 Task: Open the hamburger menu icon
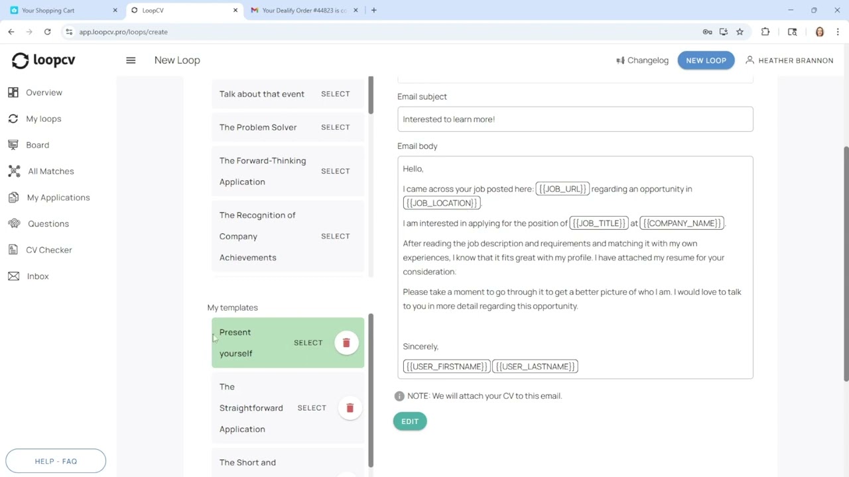131,60
